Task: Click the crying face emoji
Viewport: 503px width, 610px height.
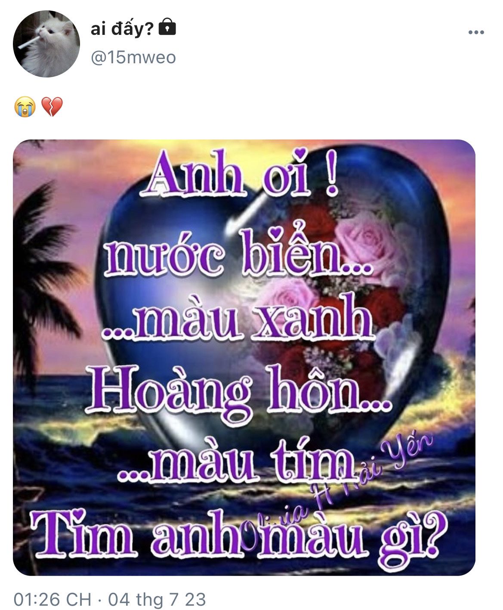Action: [x=25, y=107]
